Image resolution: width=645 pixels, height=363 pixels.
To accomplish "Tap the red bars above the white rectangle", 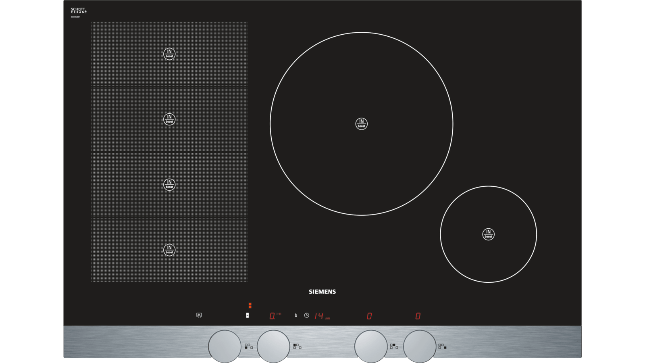I will [x=250, y=305].
